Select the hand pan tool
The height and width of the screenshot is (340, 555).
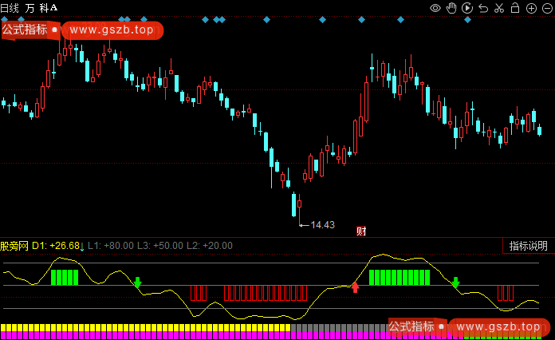coord(451,8)
